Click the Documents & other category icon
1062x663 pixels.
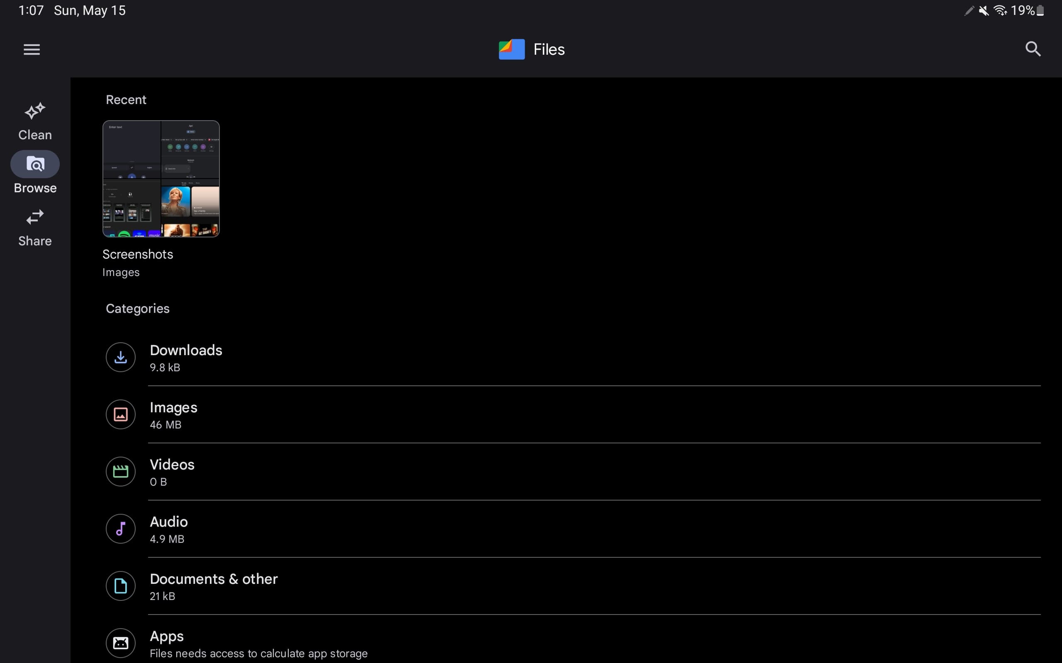click(120, 585)
